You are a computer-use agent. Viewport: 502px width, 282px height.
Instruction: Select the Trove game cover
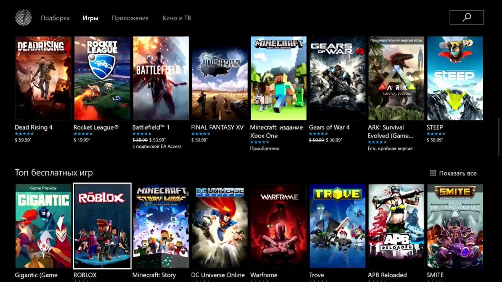[x=337, y=226]
